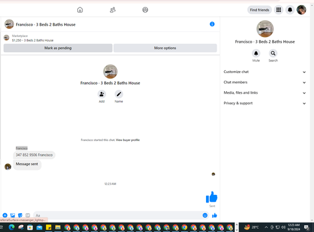Screen dimensions: 314x232
Task: Open Sticky Notes from the taskbar
Action: pos(48,227)
